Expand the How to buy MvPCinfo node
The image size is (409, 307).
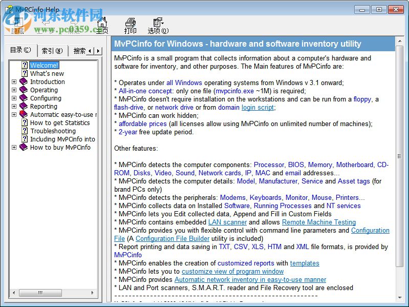coord(14,147)
